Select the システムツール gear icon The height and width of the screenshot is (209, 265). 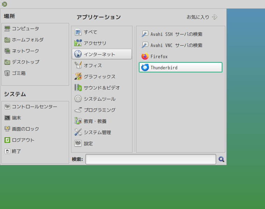(78, 99)
